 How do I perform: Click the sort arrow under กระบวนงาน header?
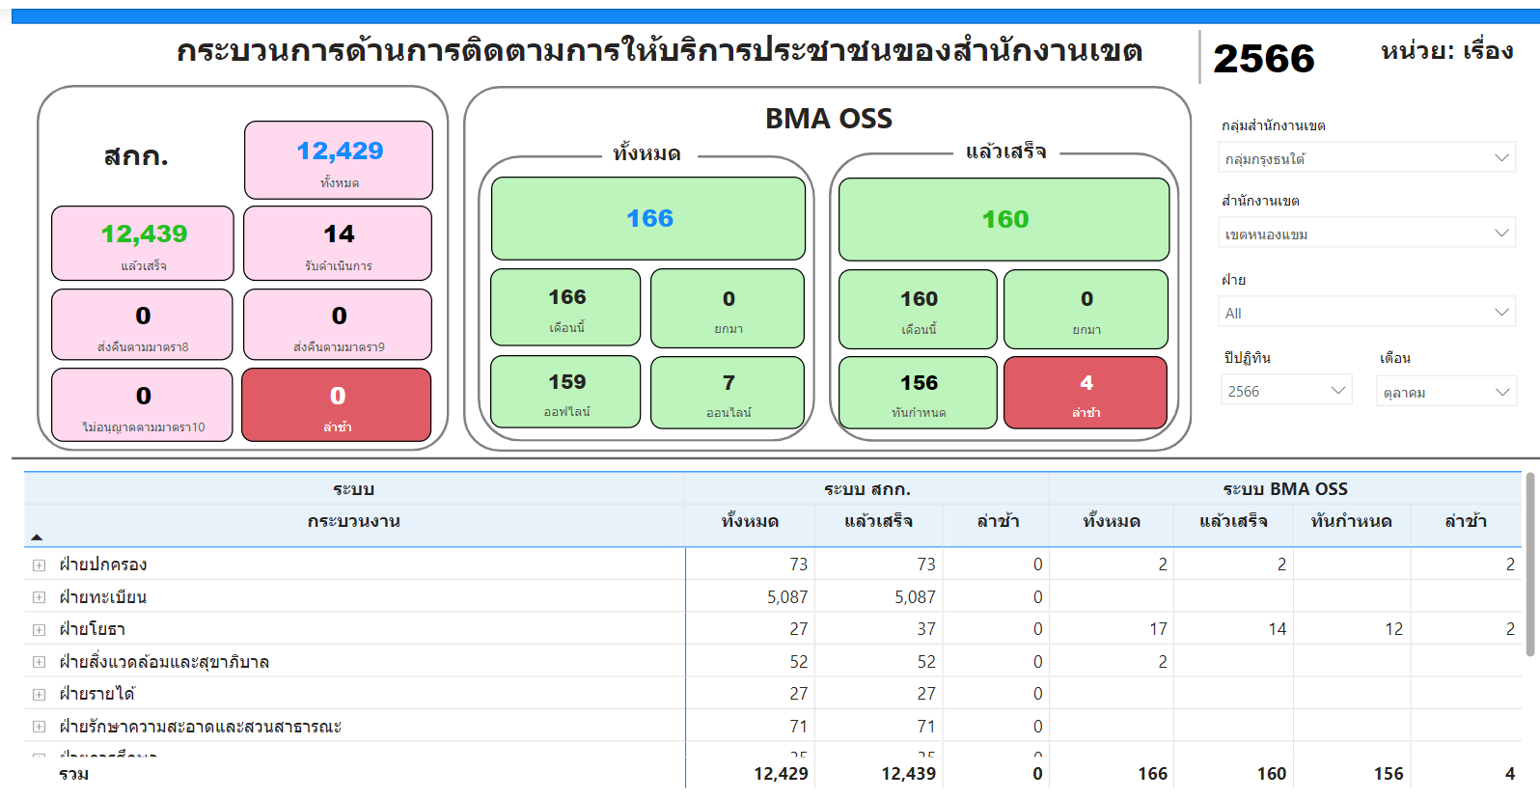pyautogui.click(x=37, y=537)
